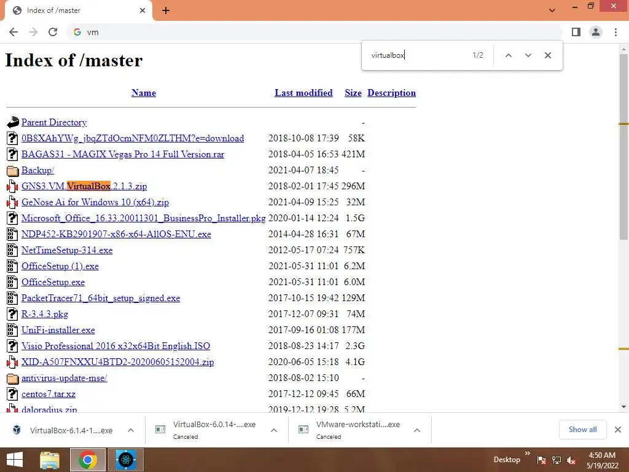
Task: Close the downloads shelf
Action: click(x=618, y=430)
